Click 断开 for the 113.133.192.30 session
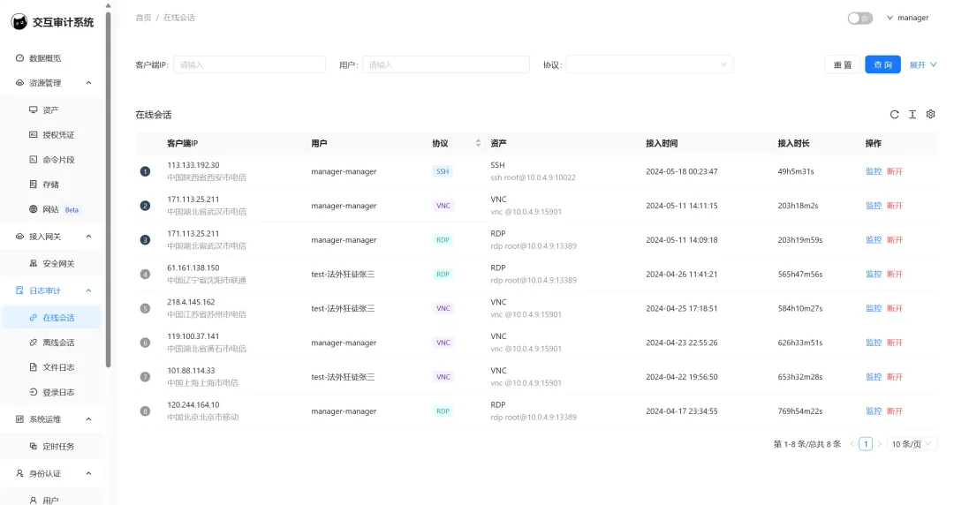Viewport: 954px width, 505px height. 895,171
